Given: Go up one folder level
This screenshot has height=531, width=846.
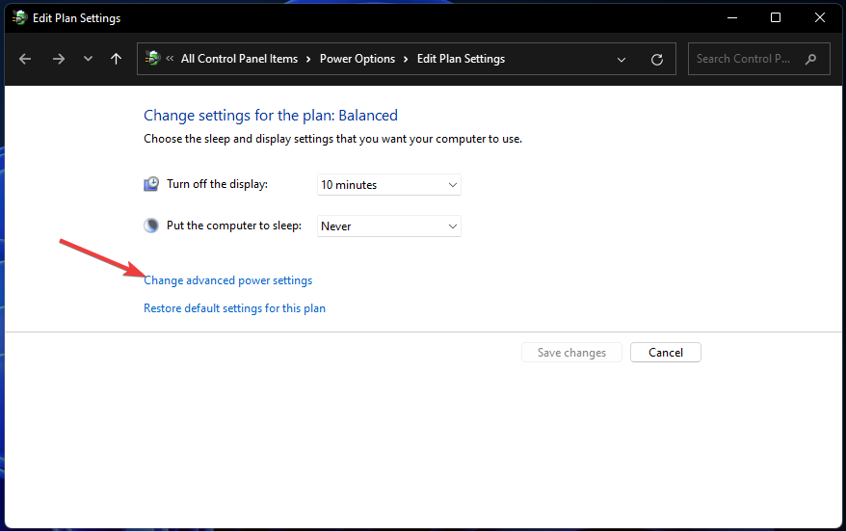Looking at the screenshot, I should (x=116, y=59).
